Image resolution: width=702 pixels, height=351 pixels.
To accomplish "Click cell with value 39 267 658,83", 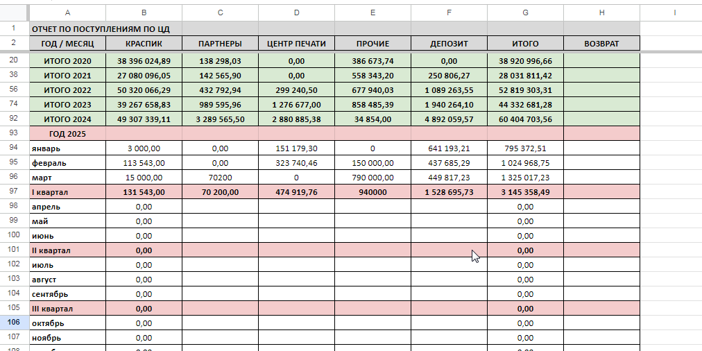I will [144, 105].
